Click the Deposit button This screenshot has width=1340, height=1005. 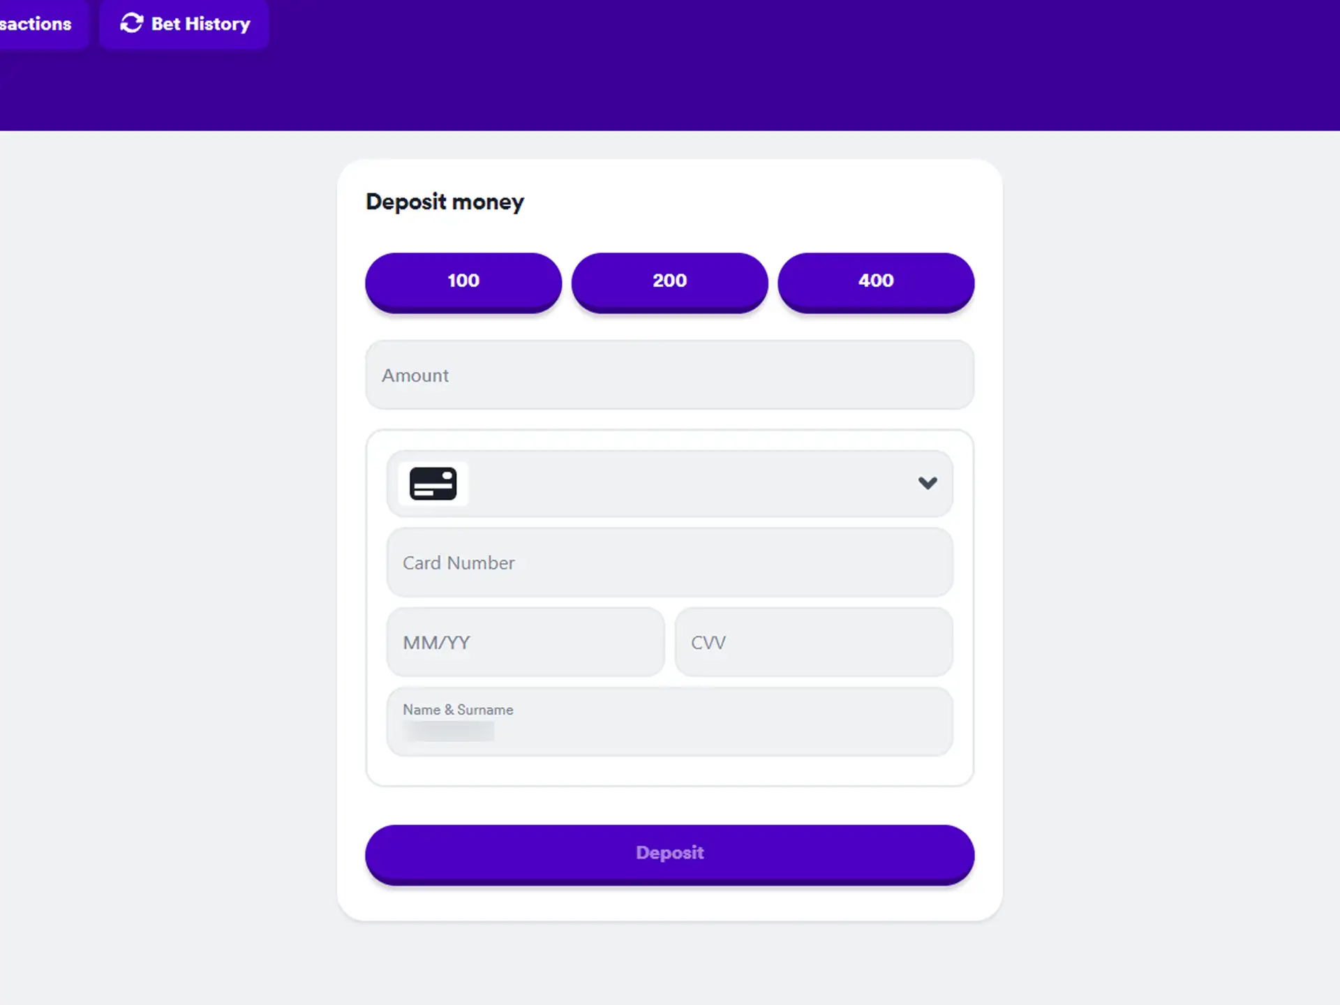(670, 852)
